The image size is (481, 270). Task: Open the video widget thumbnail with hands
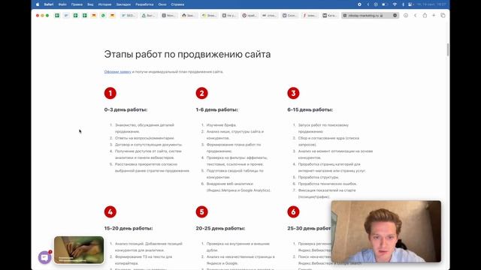(x=79, y=250)
